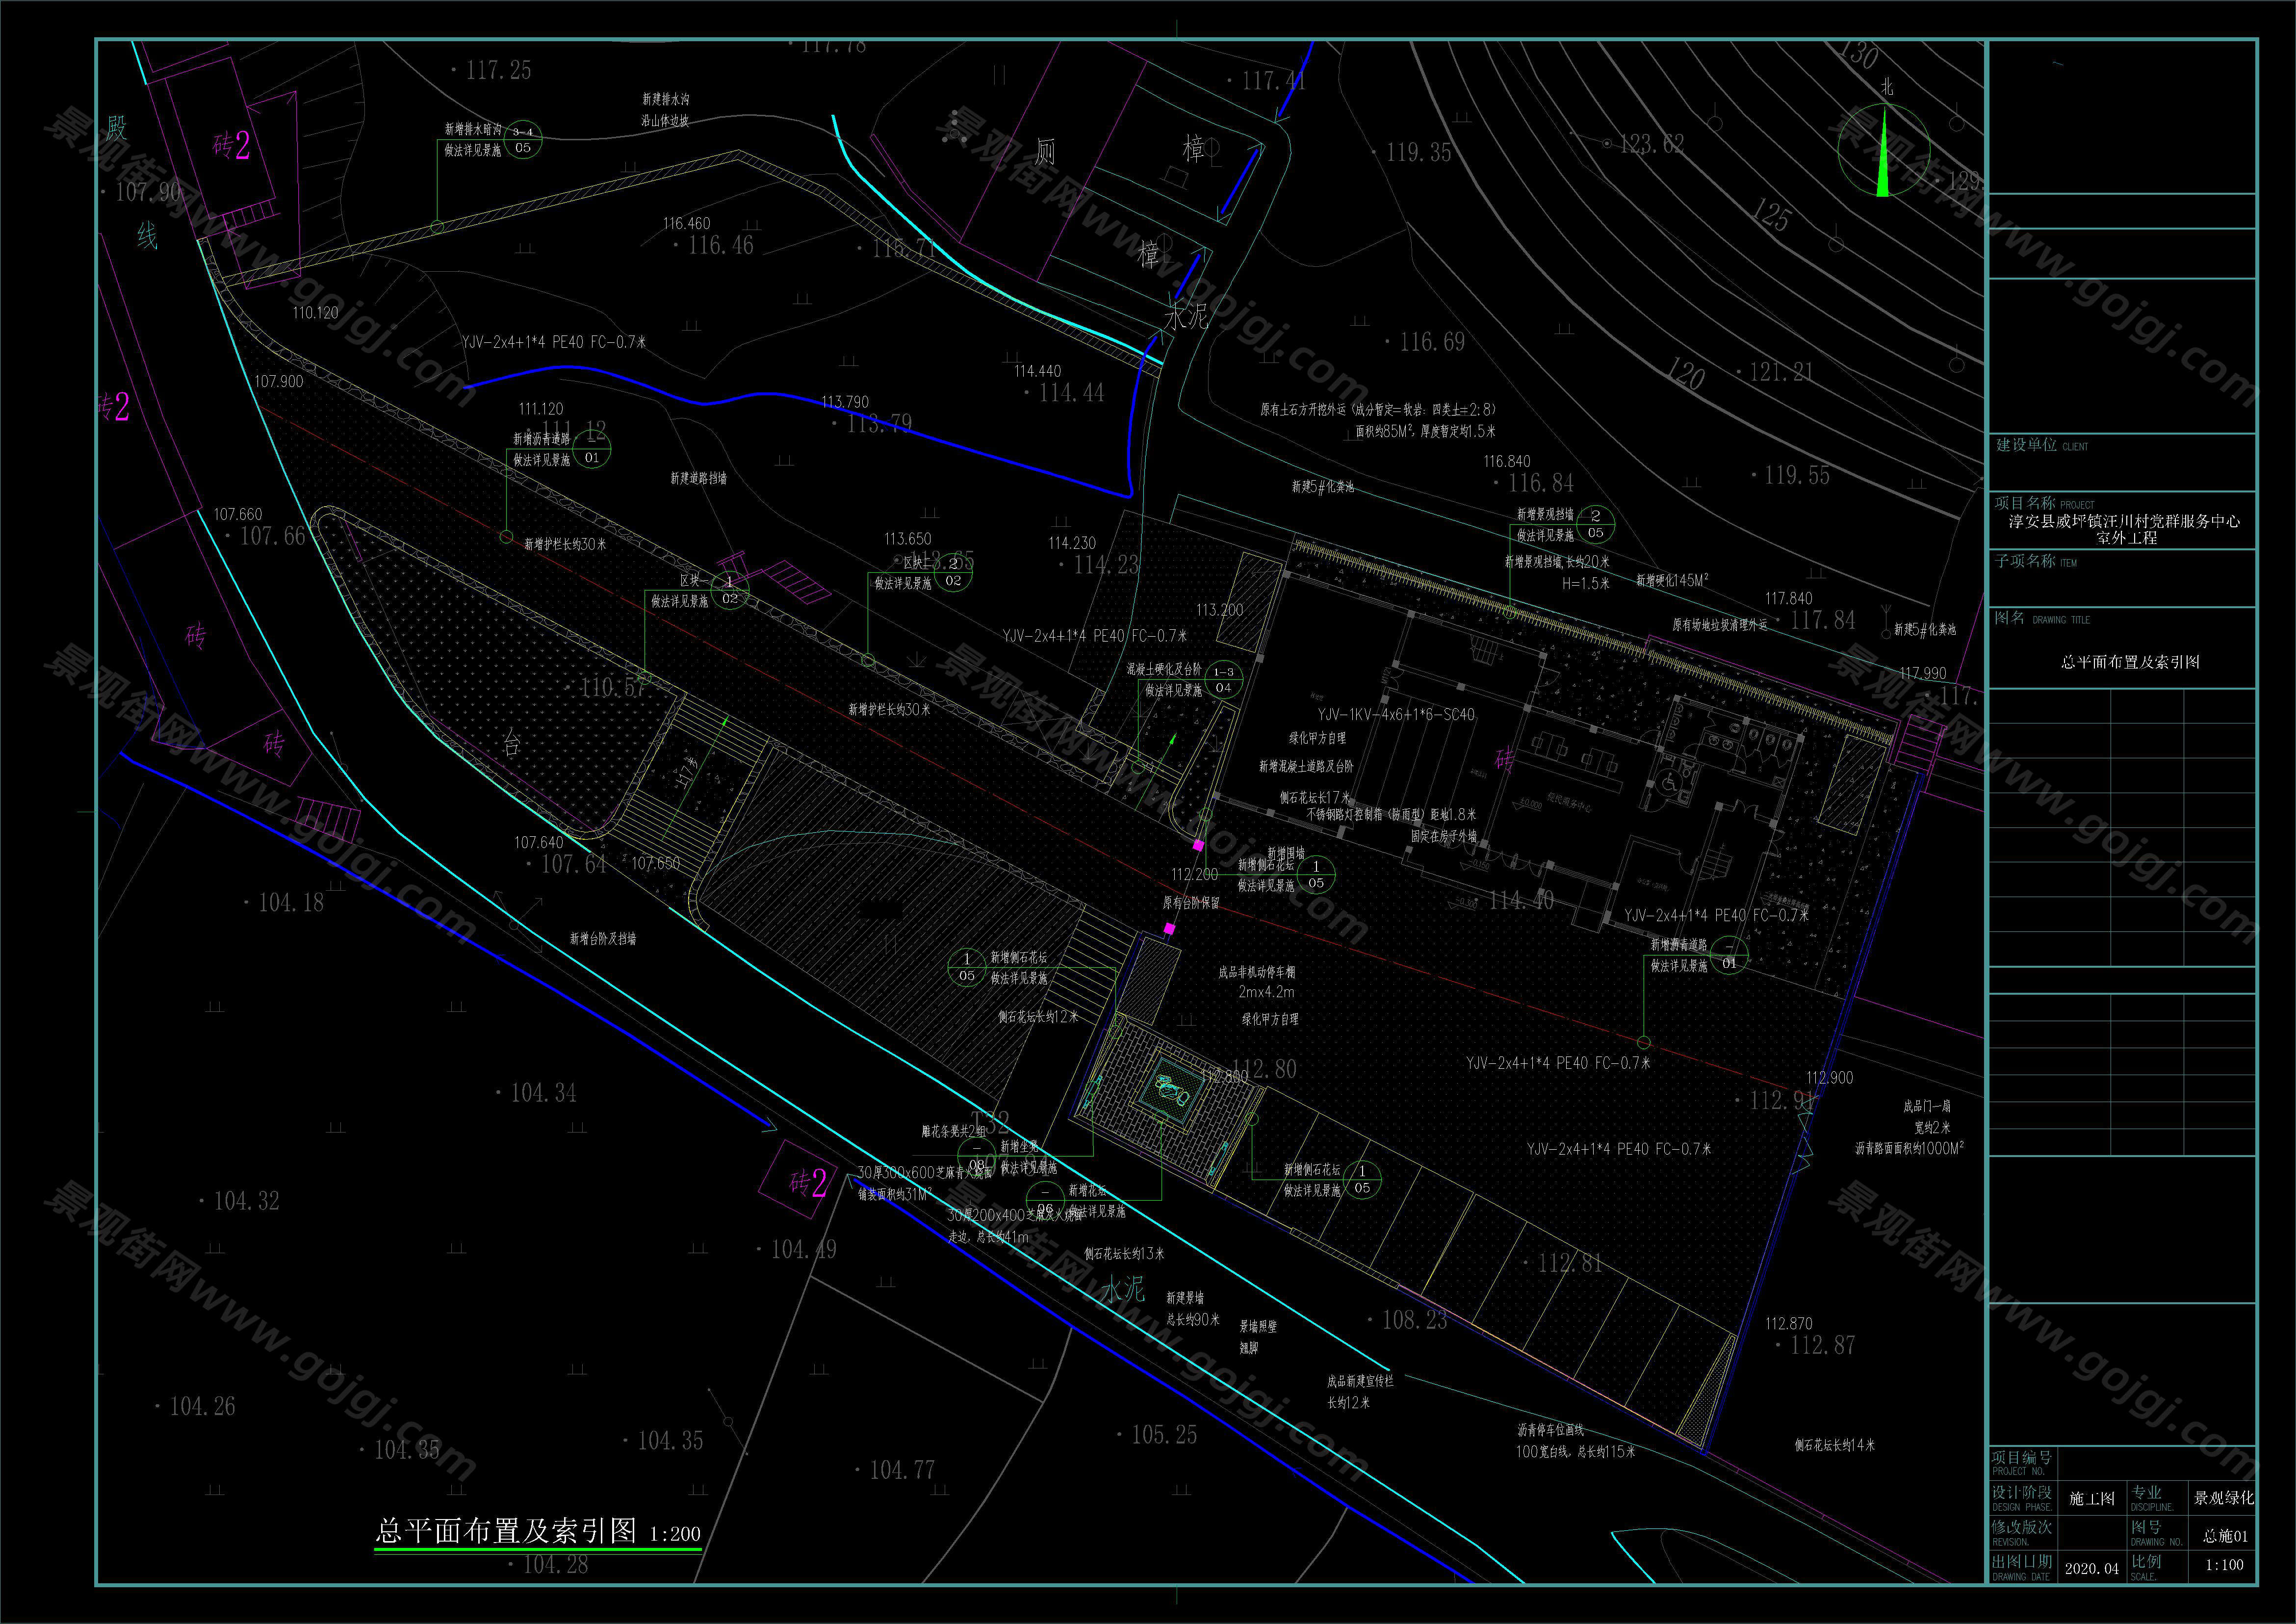Click the drawing number 总施01 cell
Viewport: 2296px width, 1624px height.
pyautogui.click(x=2225, y=1535)
